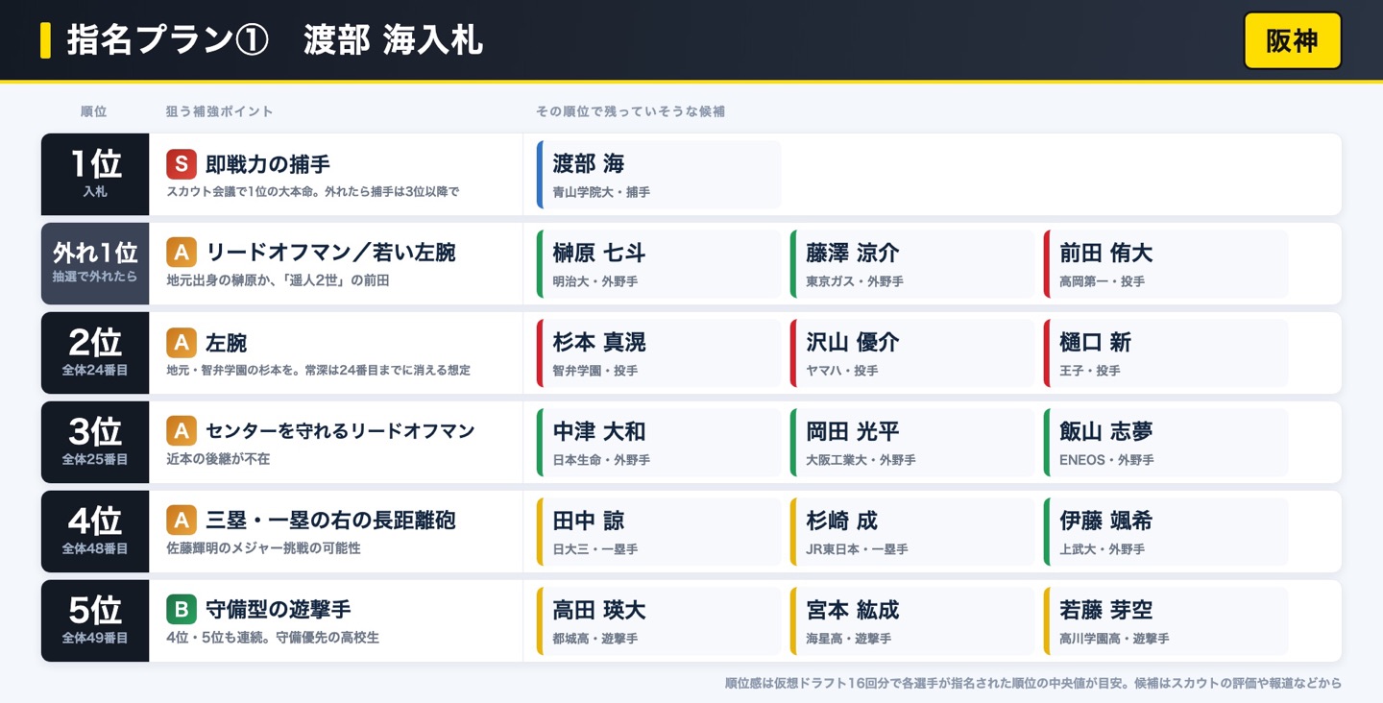Open the 前田 侑大 candidate card
This screenshot has height=703, width=1383.
tap(1166, 264)
